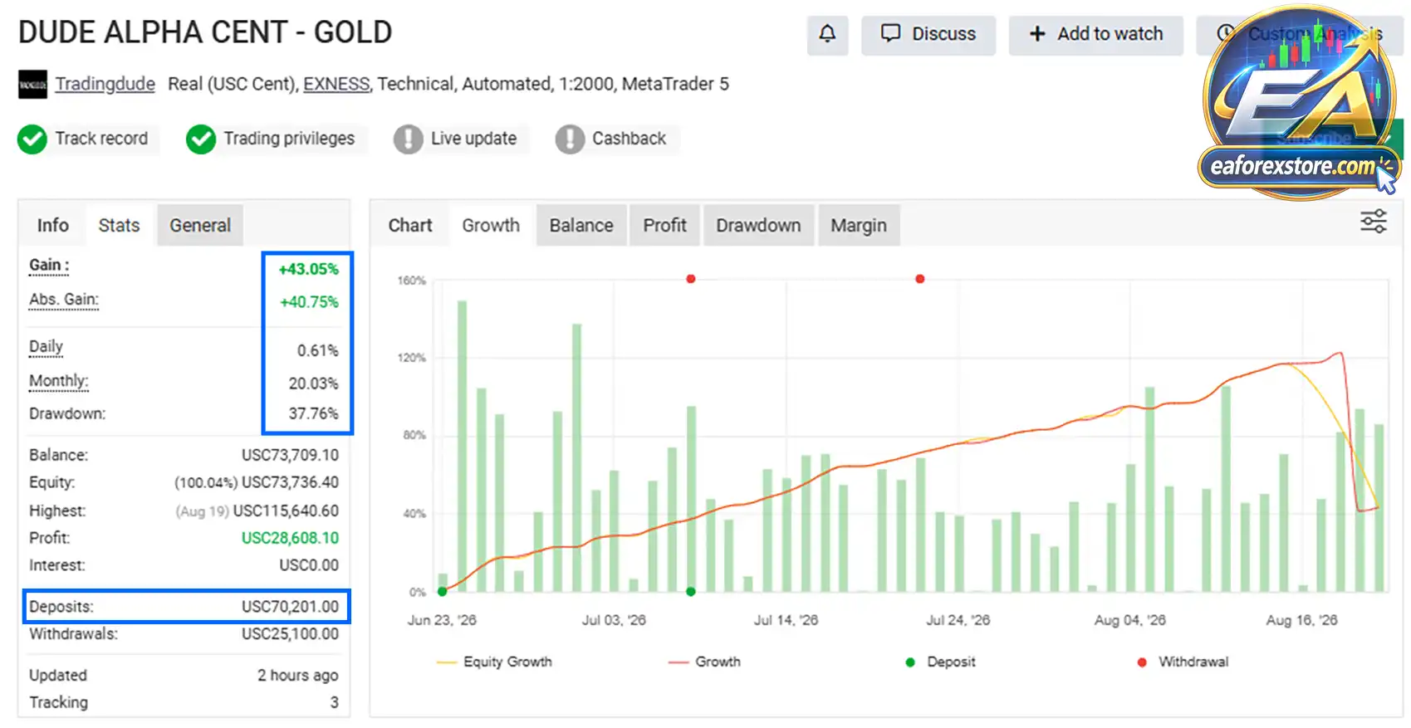The height and width of the screenshot is (728, 1411).
Task: Switch to the Info tab
Action: [53, 225]
